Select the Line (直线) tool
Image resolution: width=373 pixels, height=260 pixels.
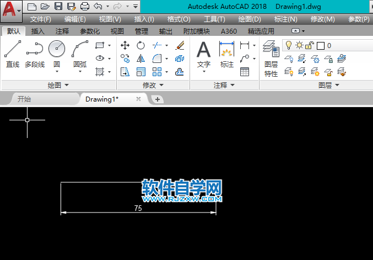13,54
